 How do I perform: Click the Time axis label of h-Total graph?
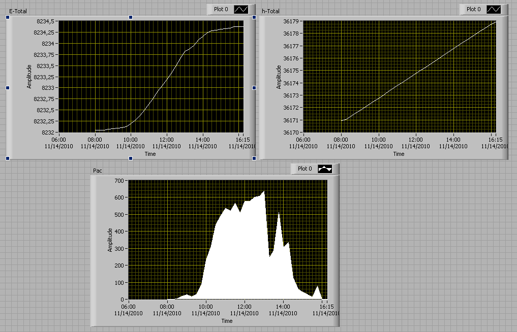pos(399,154)
